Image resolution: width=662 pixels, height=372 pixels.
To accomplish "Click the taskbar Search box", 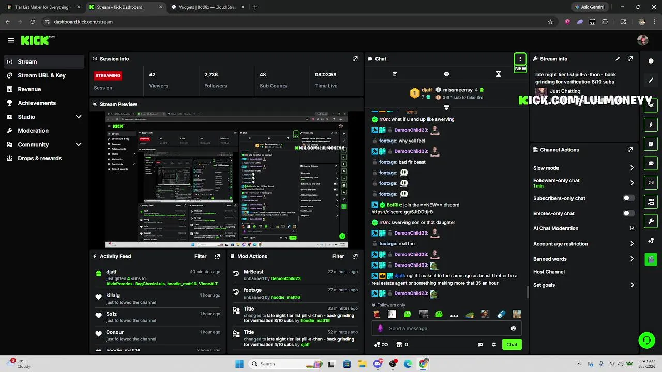I will point(285,364).
